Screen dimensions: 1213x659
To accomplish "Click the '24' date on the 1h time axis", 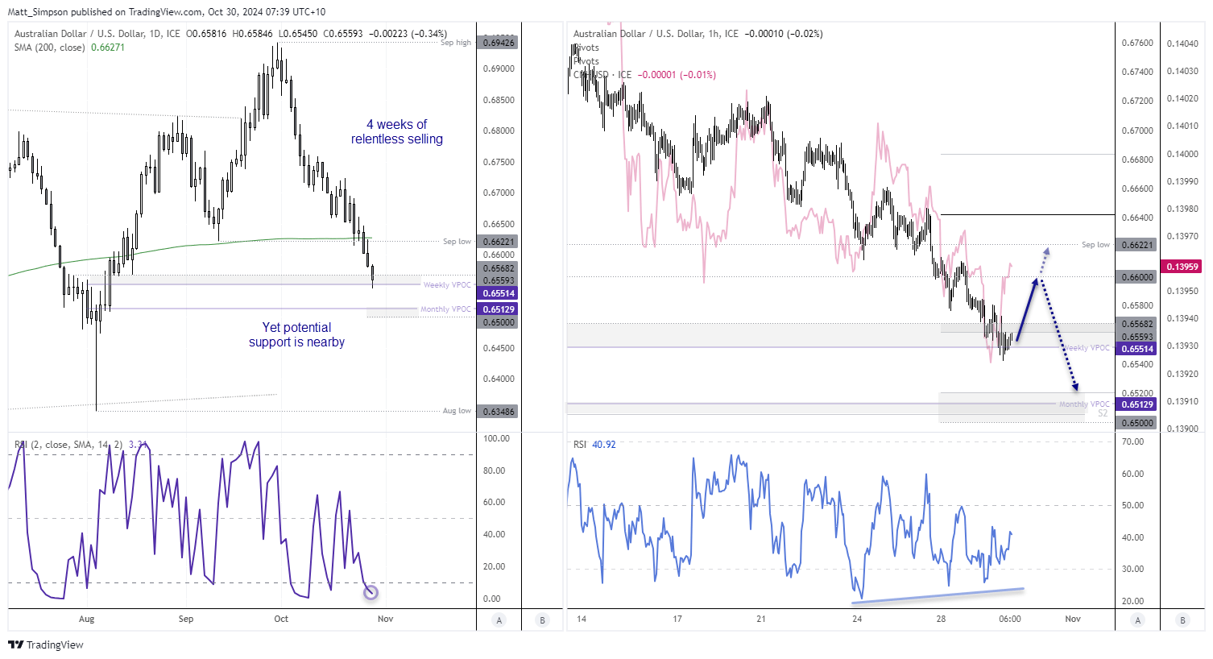I will tap(857, 620).
